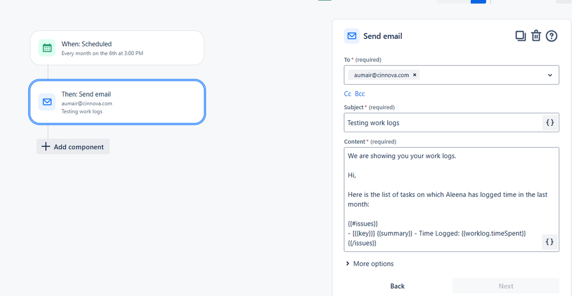Viewport: 572px width, 296px height.
Task: Click the Send email envelope icon in panel header
Action: click(x=352, y=36)
